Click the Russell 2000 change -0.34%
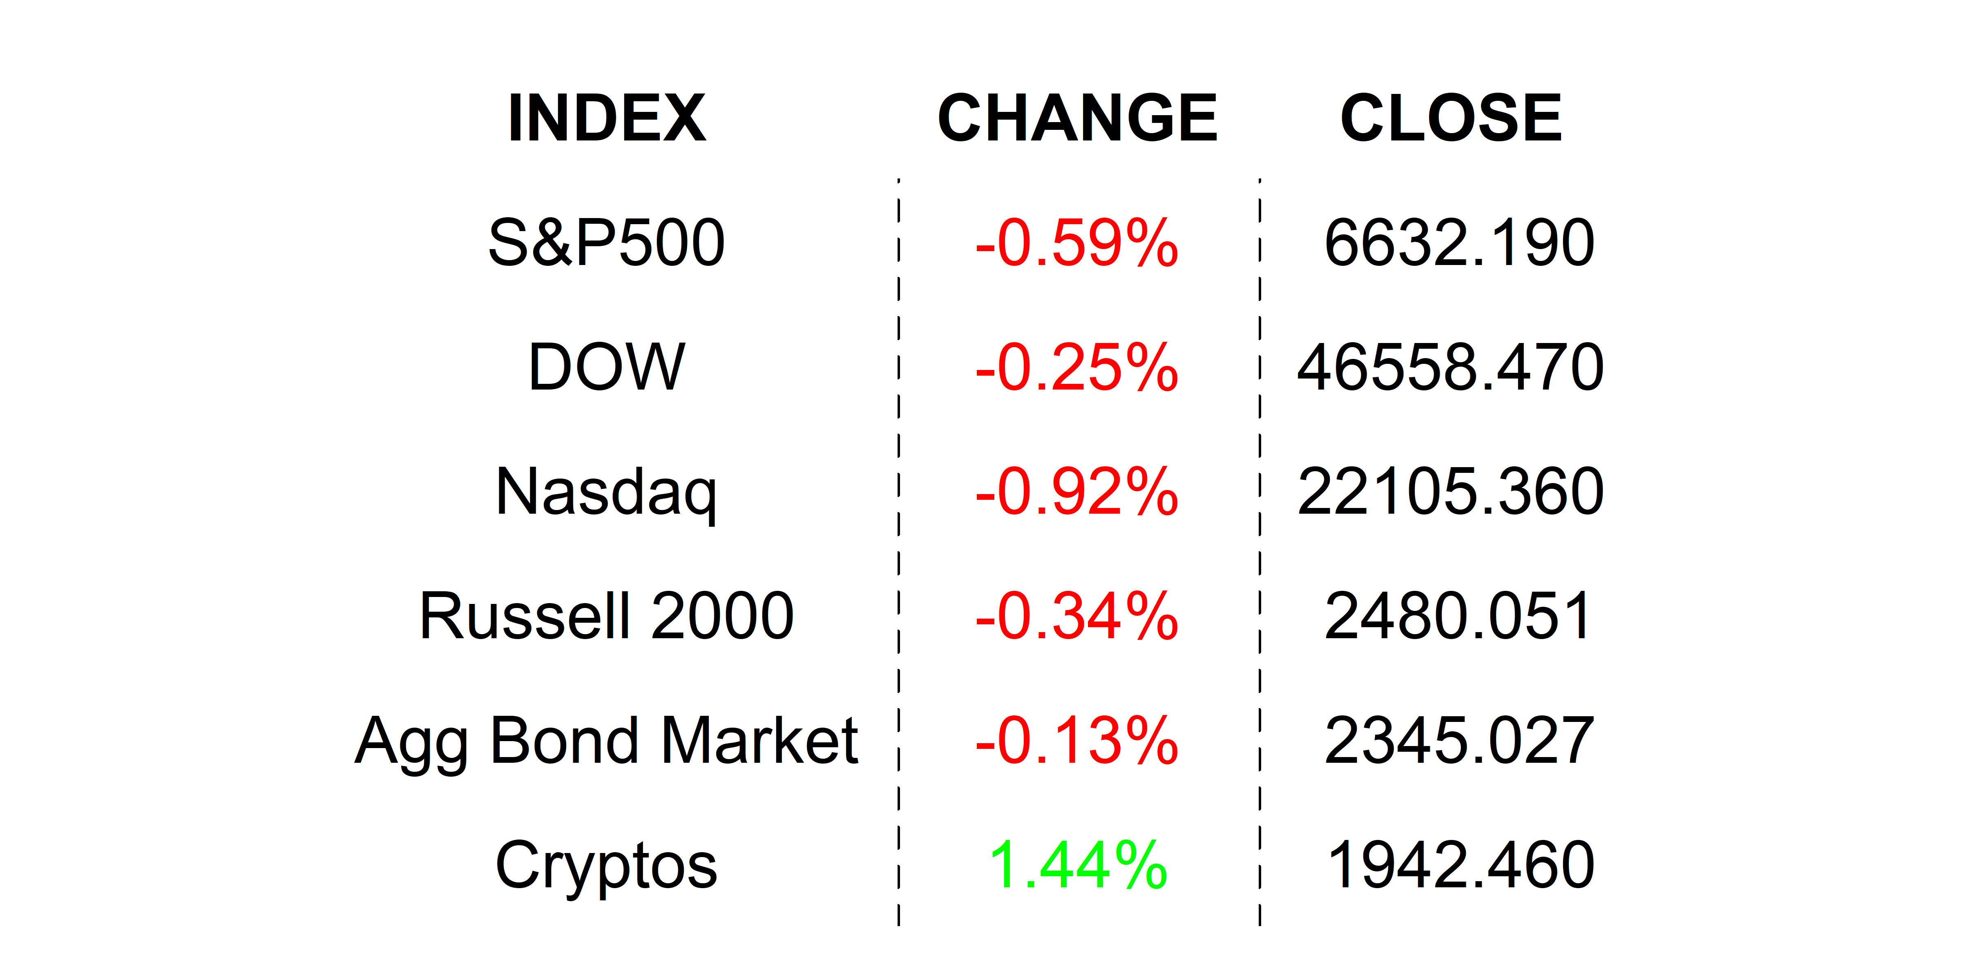This screenshot has width=1961, height=980. (1077, 615)
